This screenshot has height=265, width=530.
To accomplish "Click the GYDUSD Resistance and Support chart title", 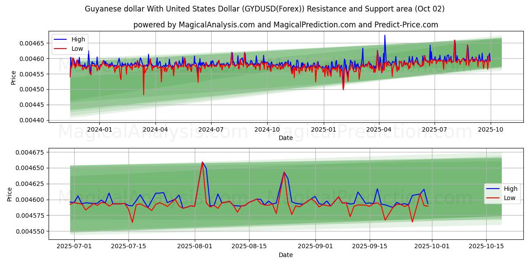I will coord(265,9).
